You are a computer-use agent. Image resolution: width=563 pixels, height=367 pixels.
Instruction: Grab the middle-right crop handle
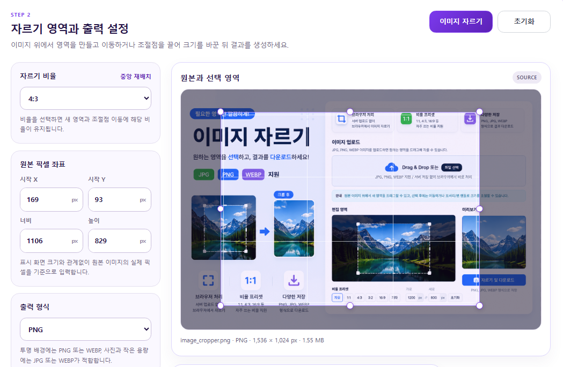479,208
